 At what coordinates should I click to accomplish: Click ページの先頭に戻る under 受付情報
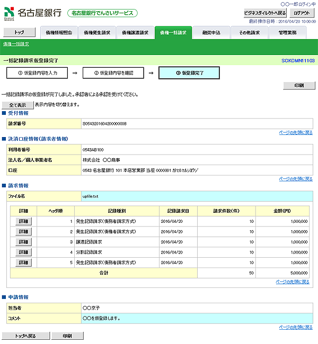296,132
